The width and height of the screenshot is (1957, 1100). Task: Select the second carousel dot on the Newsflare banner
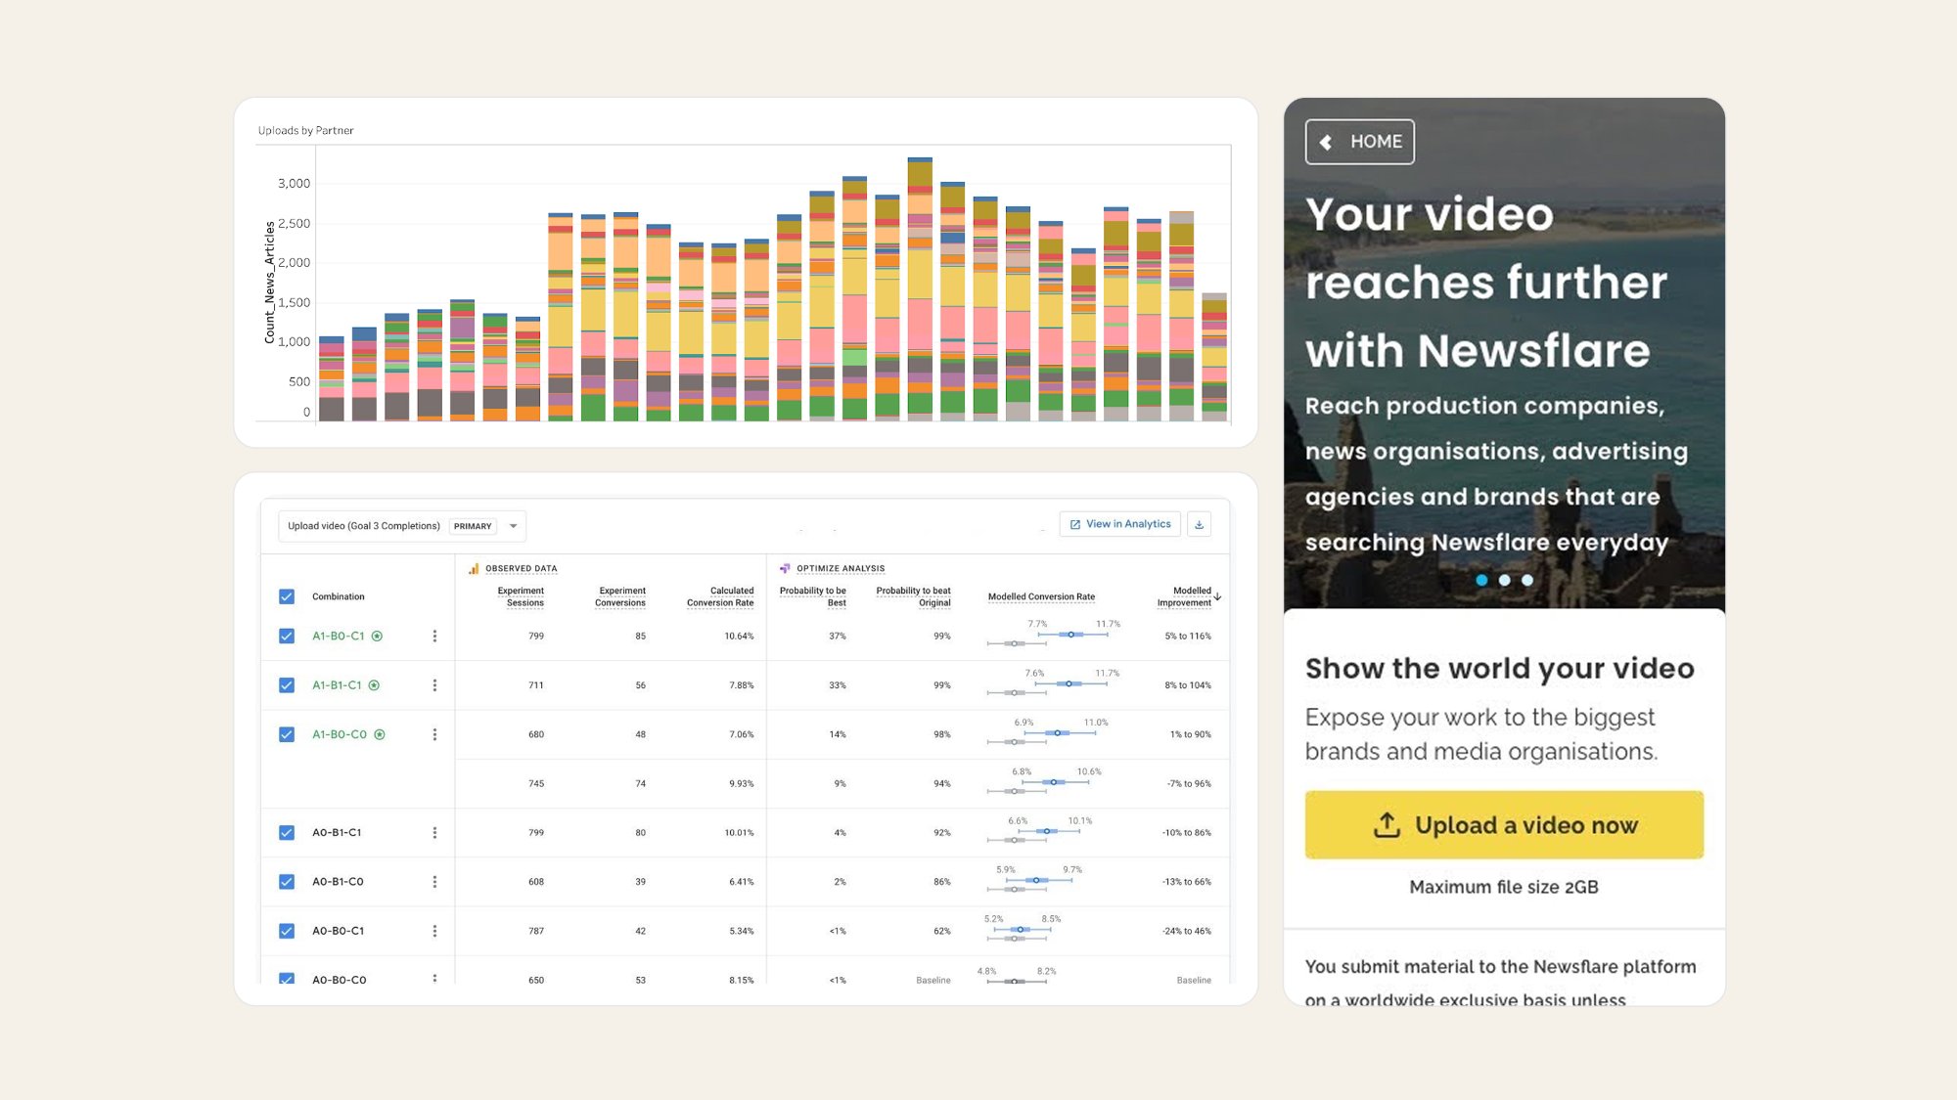1505,580
